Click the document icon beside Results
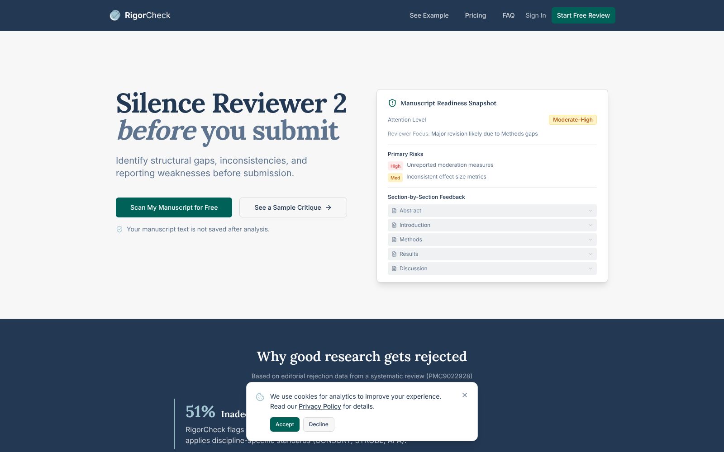This screenshot has width=724, height=452. (393, 254)
